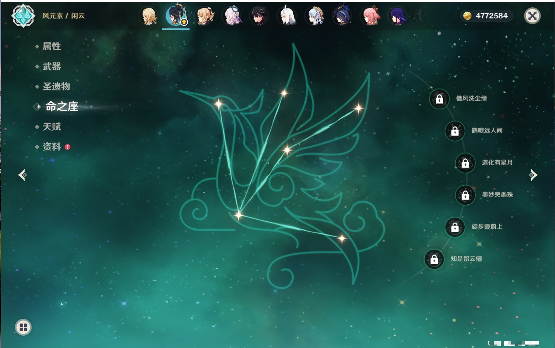The image size is (555, 348).
Task: Open the 武器 weapon tab
Action: point(52,67)
